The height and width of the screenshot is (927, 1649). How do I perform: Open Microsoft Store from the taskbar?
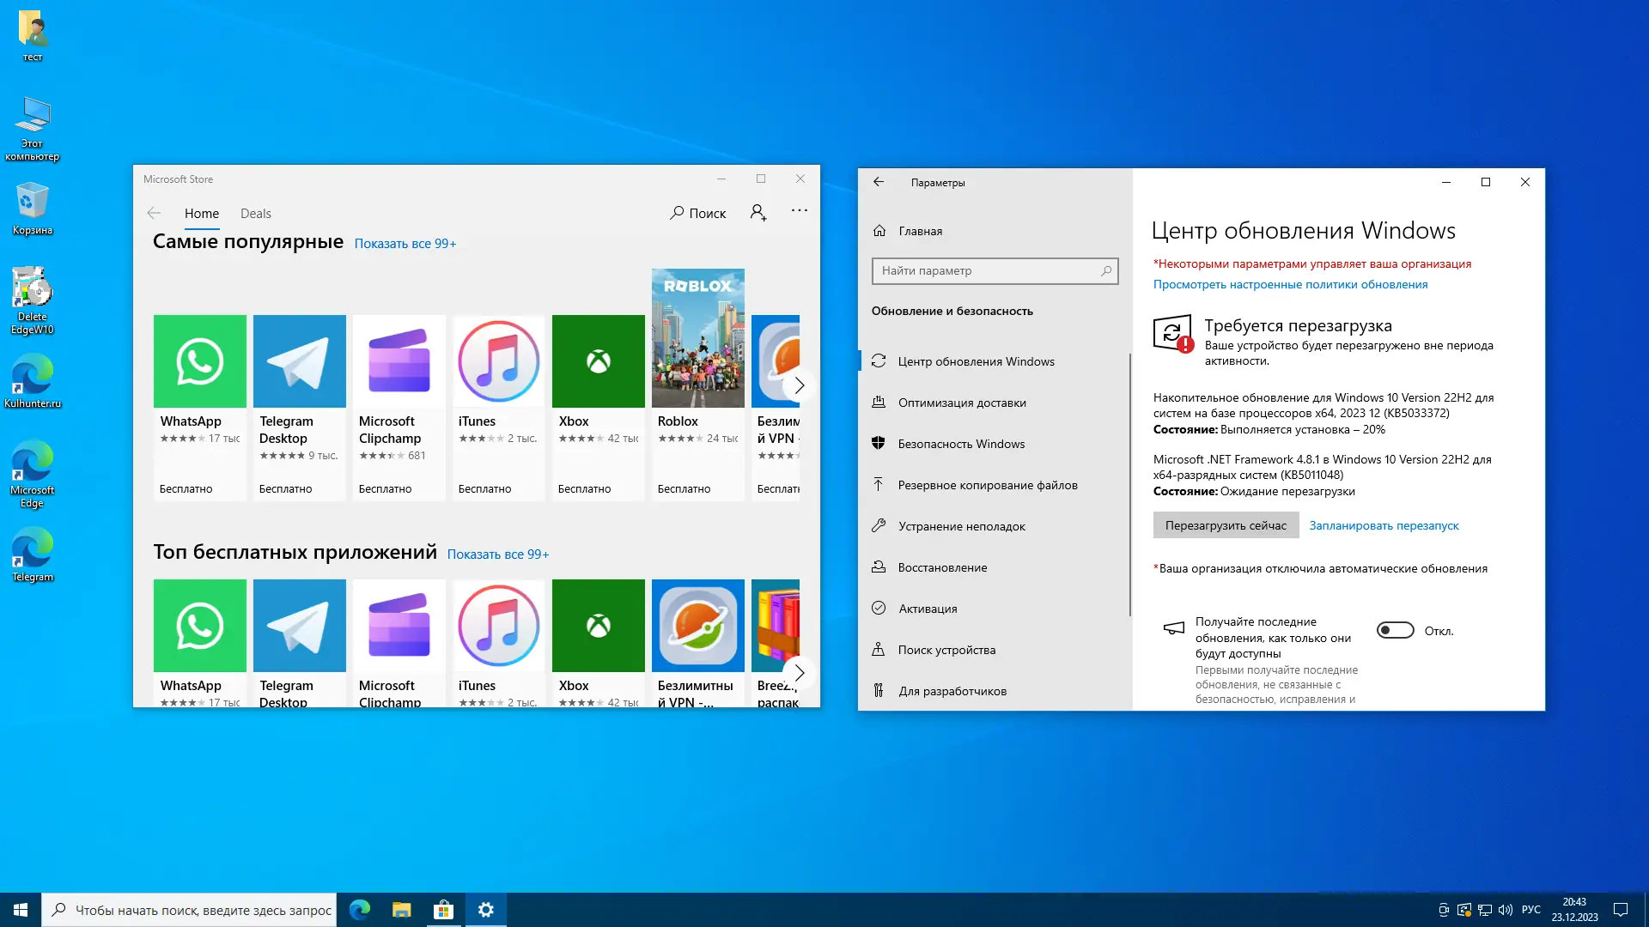[443, 910]
